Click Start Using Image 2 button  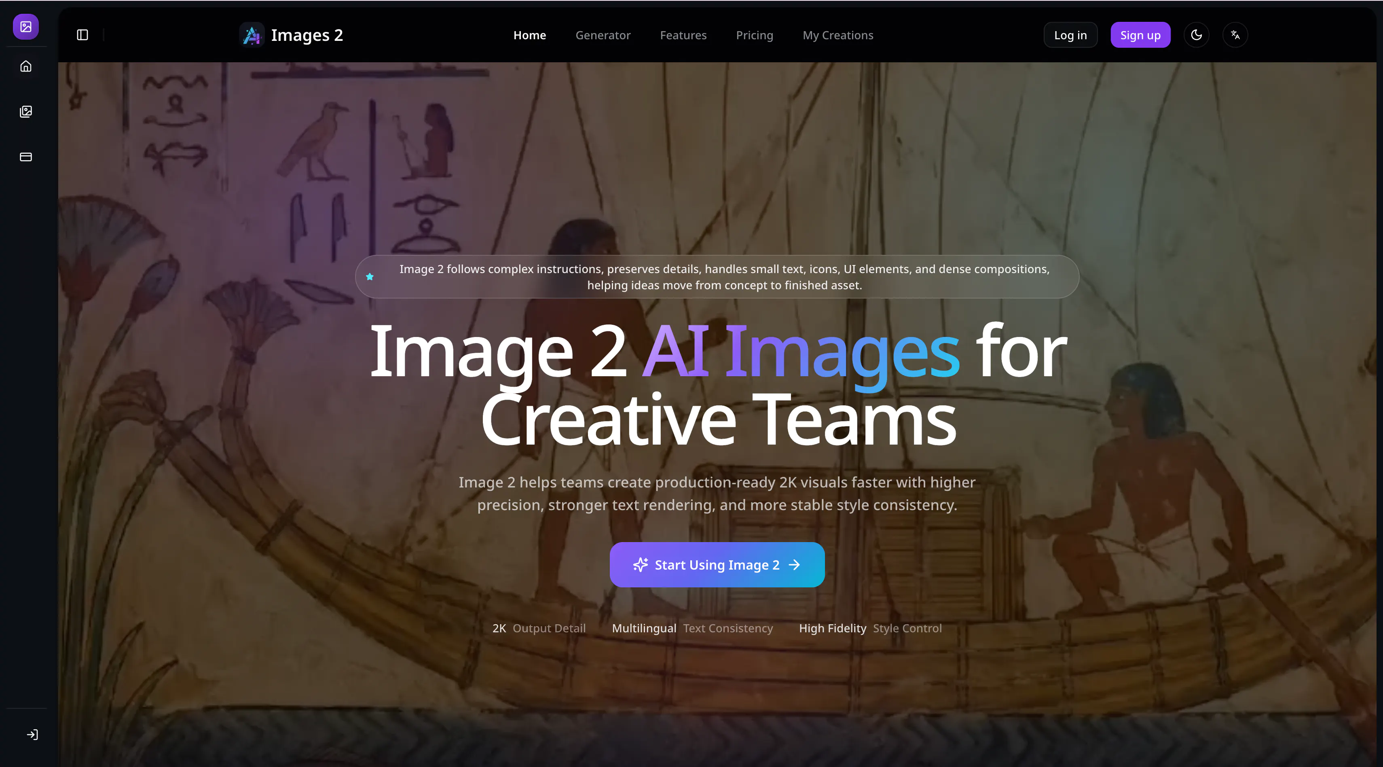[717, 564]
